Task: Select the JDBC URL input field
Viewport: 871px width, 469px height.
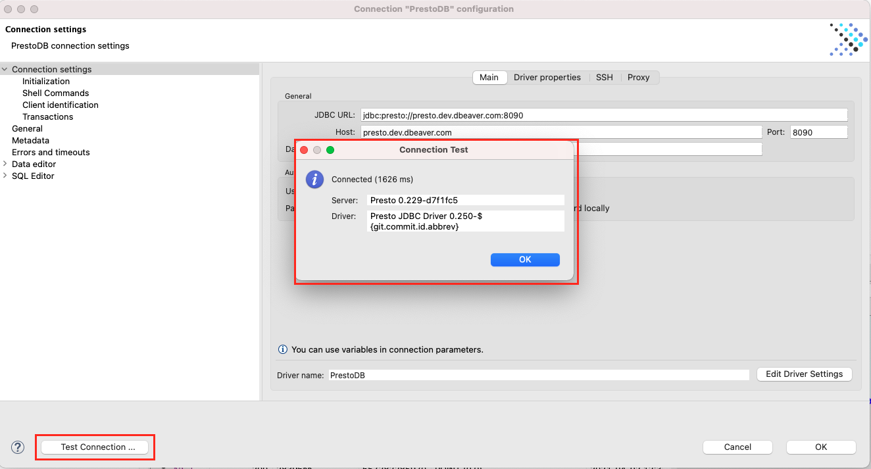Action: (603, 114)
